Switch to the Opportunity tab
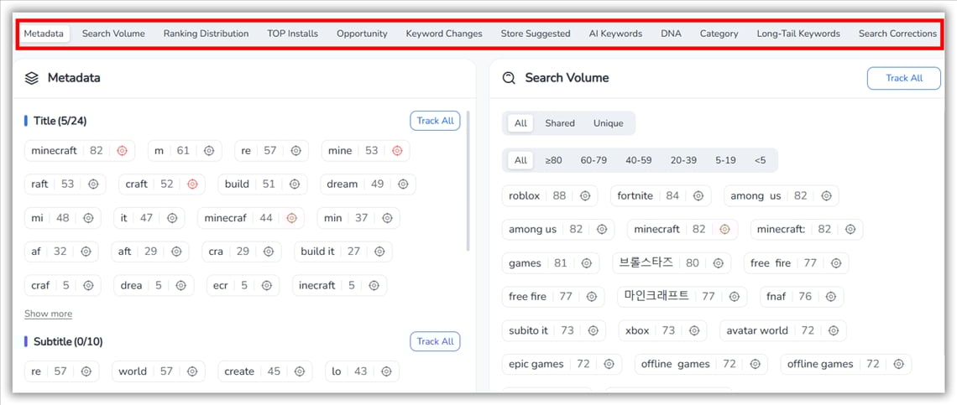The image size is (957, 405). (362, 34)
